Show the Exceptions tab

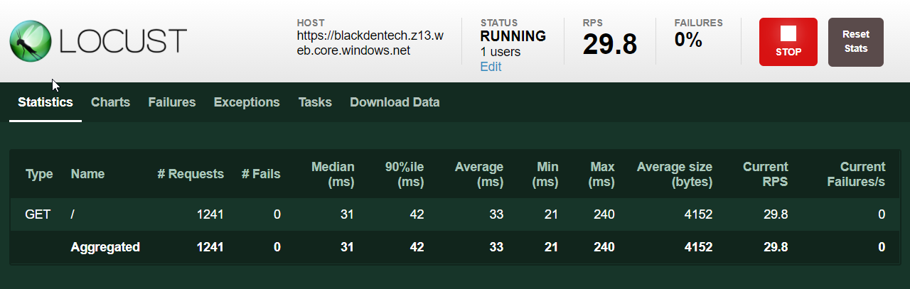click(x=247, y=102)
